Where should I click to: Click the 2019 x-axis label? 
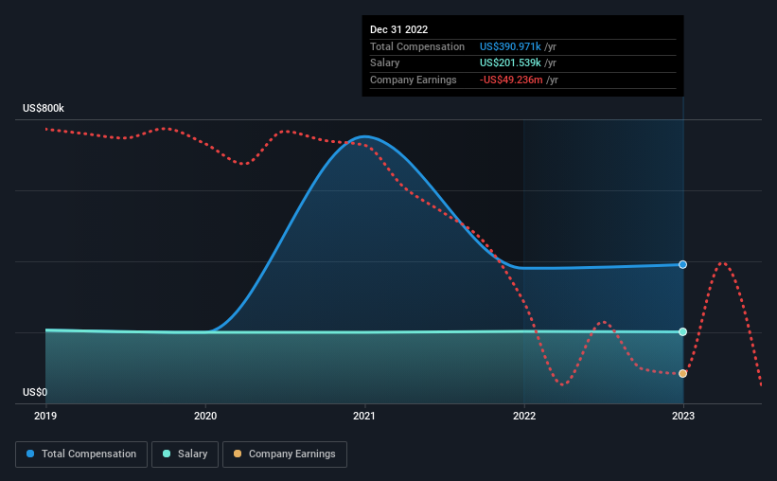45,416
